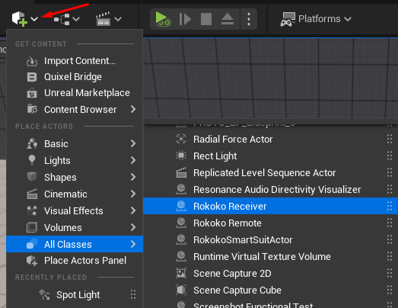The width and height of the screenshot is (398, 308).
Task: Open the Shapes category
Action: point(75,178)
